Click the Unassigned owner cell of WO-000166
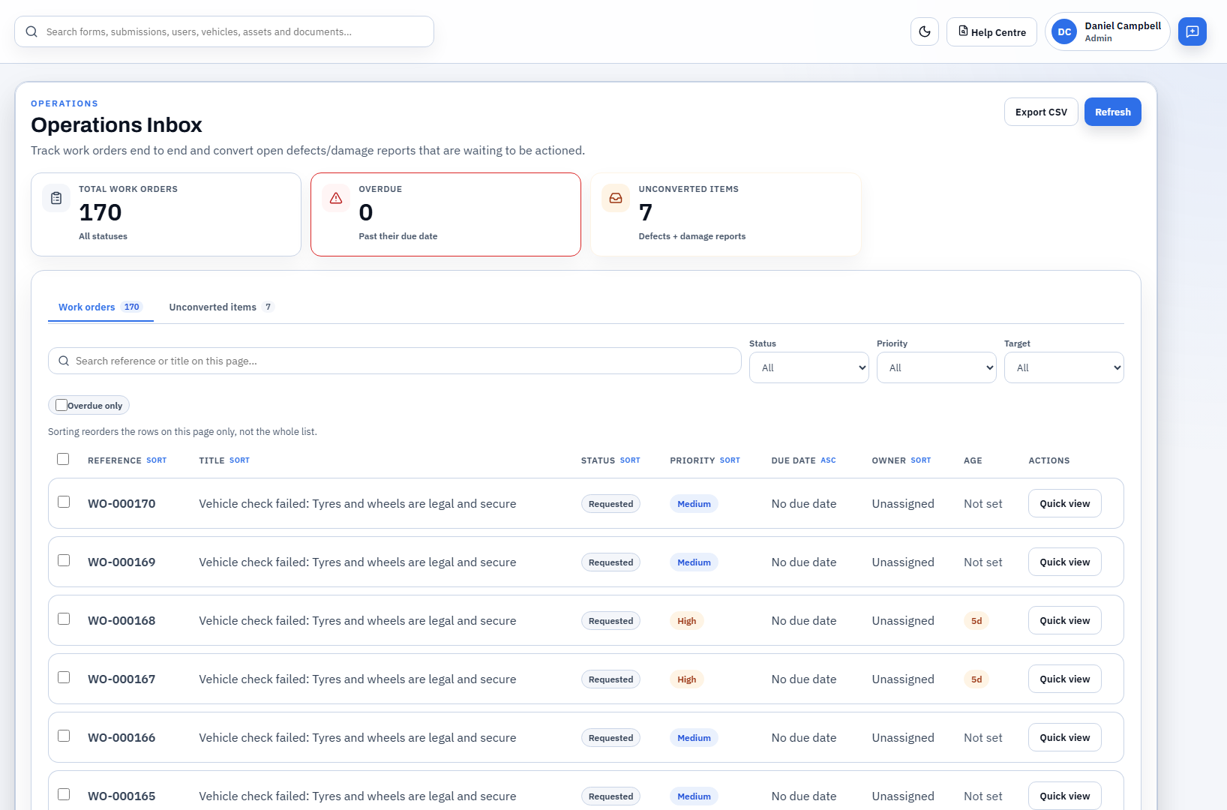The width and height of the screenshot is (1227, 810). (x=903, y=737)
